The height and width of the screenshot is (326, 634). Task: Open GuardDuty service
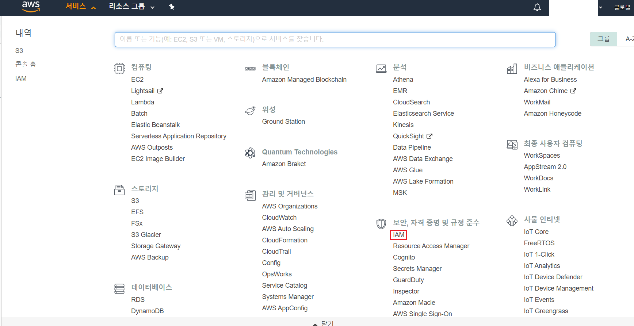tap(408, 280)
